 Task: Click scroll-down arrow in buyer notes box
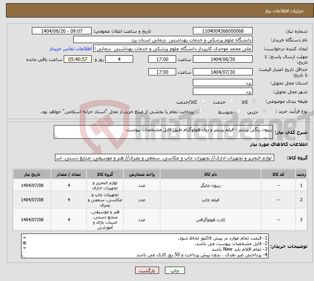[24, 248]
